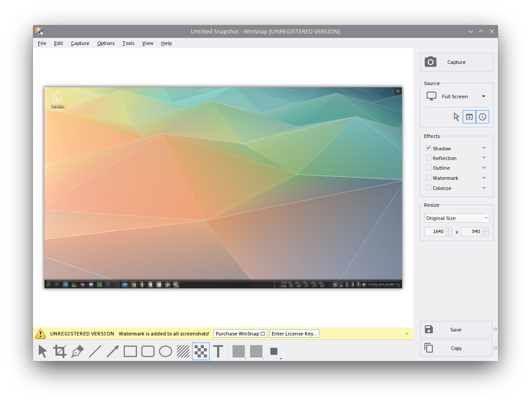Dismiss the unregistered version notification bar
This screenshot has width=531, height=402.
[x=407, y=334]
